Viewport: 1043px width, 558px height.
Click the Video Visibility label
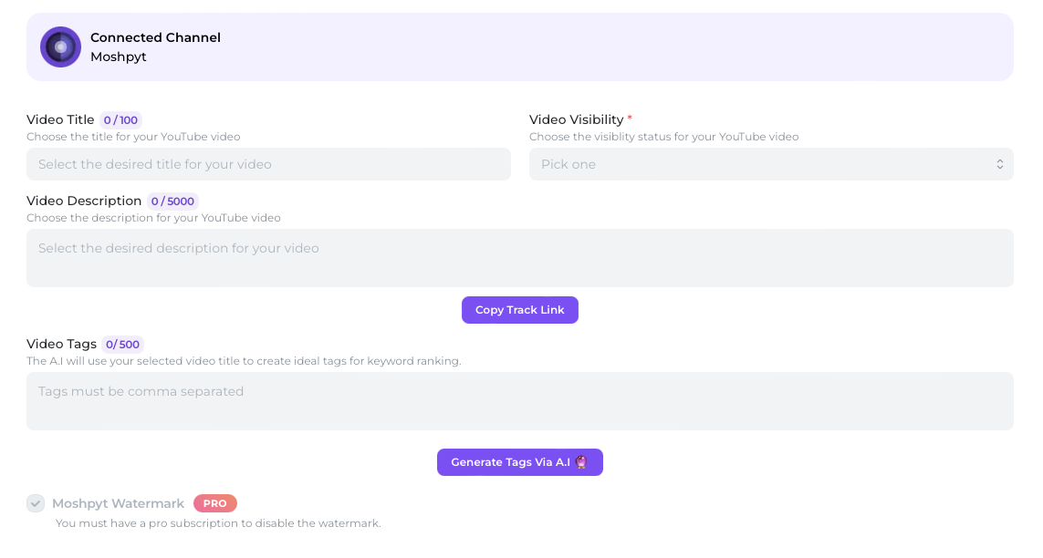click(x=576, y=119)
